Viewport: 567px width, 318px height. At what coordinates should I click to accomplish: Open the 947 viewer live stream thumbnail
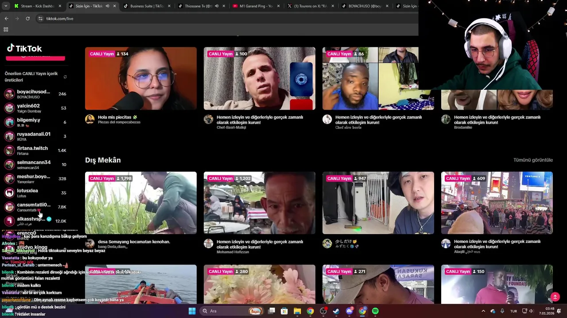[378, 203]
